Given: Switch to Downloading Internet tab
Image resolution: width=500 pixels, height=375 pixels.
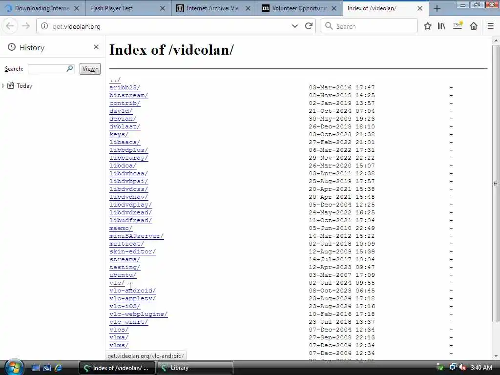Looking at the screenshot, I should coord(43,8).
